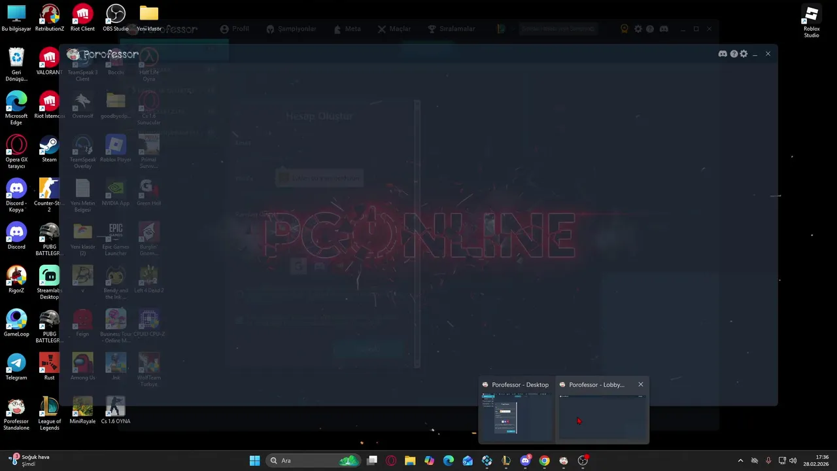837x471 pixels.
Task: Open Copilot from the taskbar
Action: 429,461
